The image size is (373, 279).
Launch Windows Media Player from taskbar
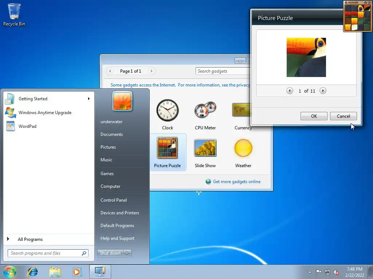tap(77, 272)
